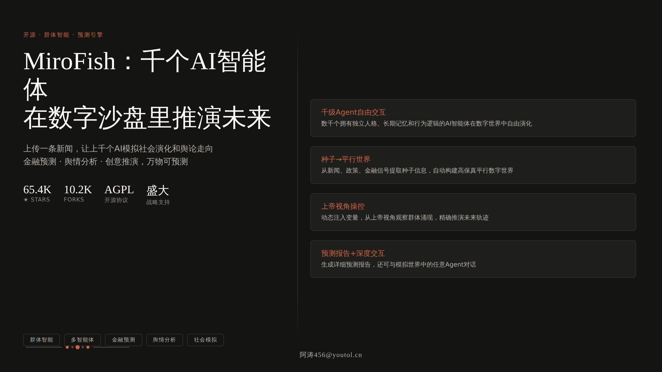The height and width of the screenshot is (372, 662).
Task: Click the 社会模拟 tag
Action: pos(206,340)
